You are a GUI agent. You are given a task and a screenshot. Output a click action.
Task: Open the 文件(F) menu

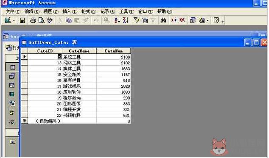coord(13,12)
